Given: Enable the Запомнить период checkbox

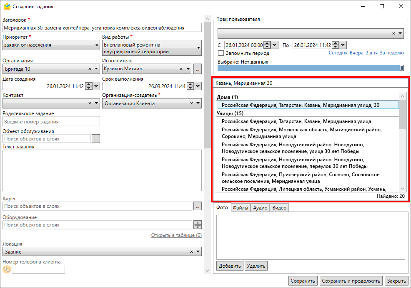Looking at the screenshot, I should click(221, 53).
